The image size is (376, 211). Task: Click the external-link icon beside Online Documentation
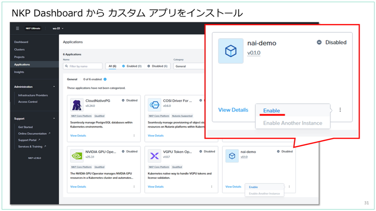(49, 133)
